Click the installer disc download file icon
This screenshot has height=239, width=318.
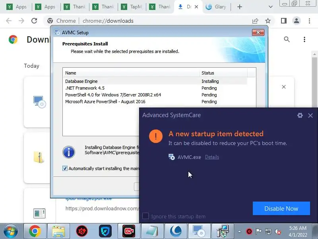coord(39,102)
